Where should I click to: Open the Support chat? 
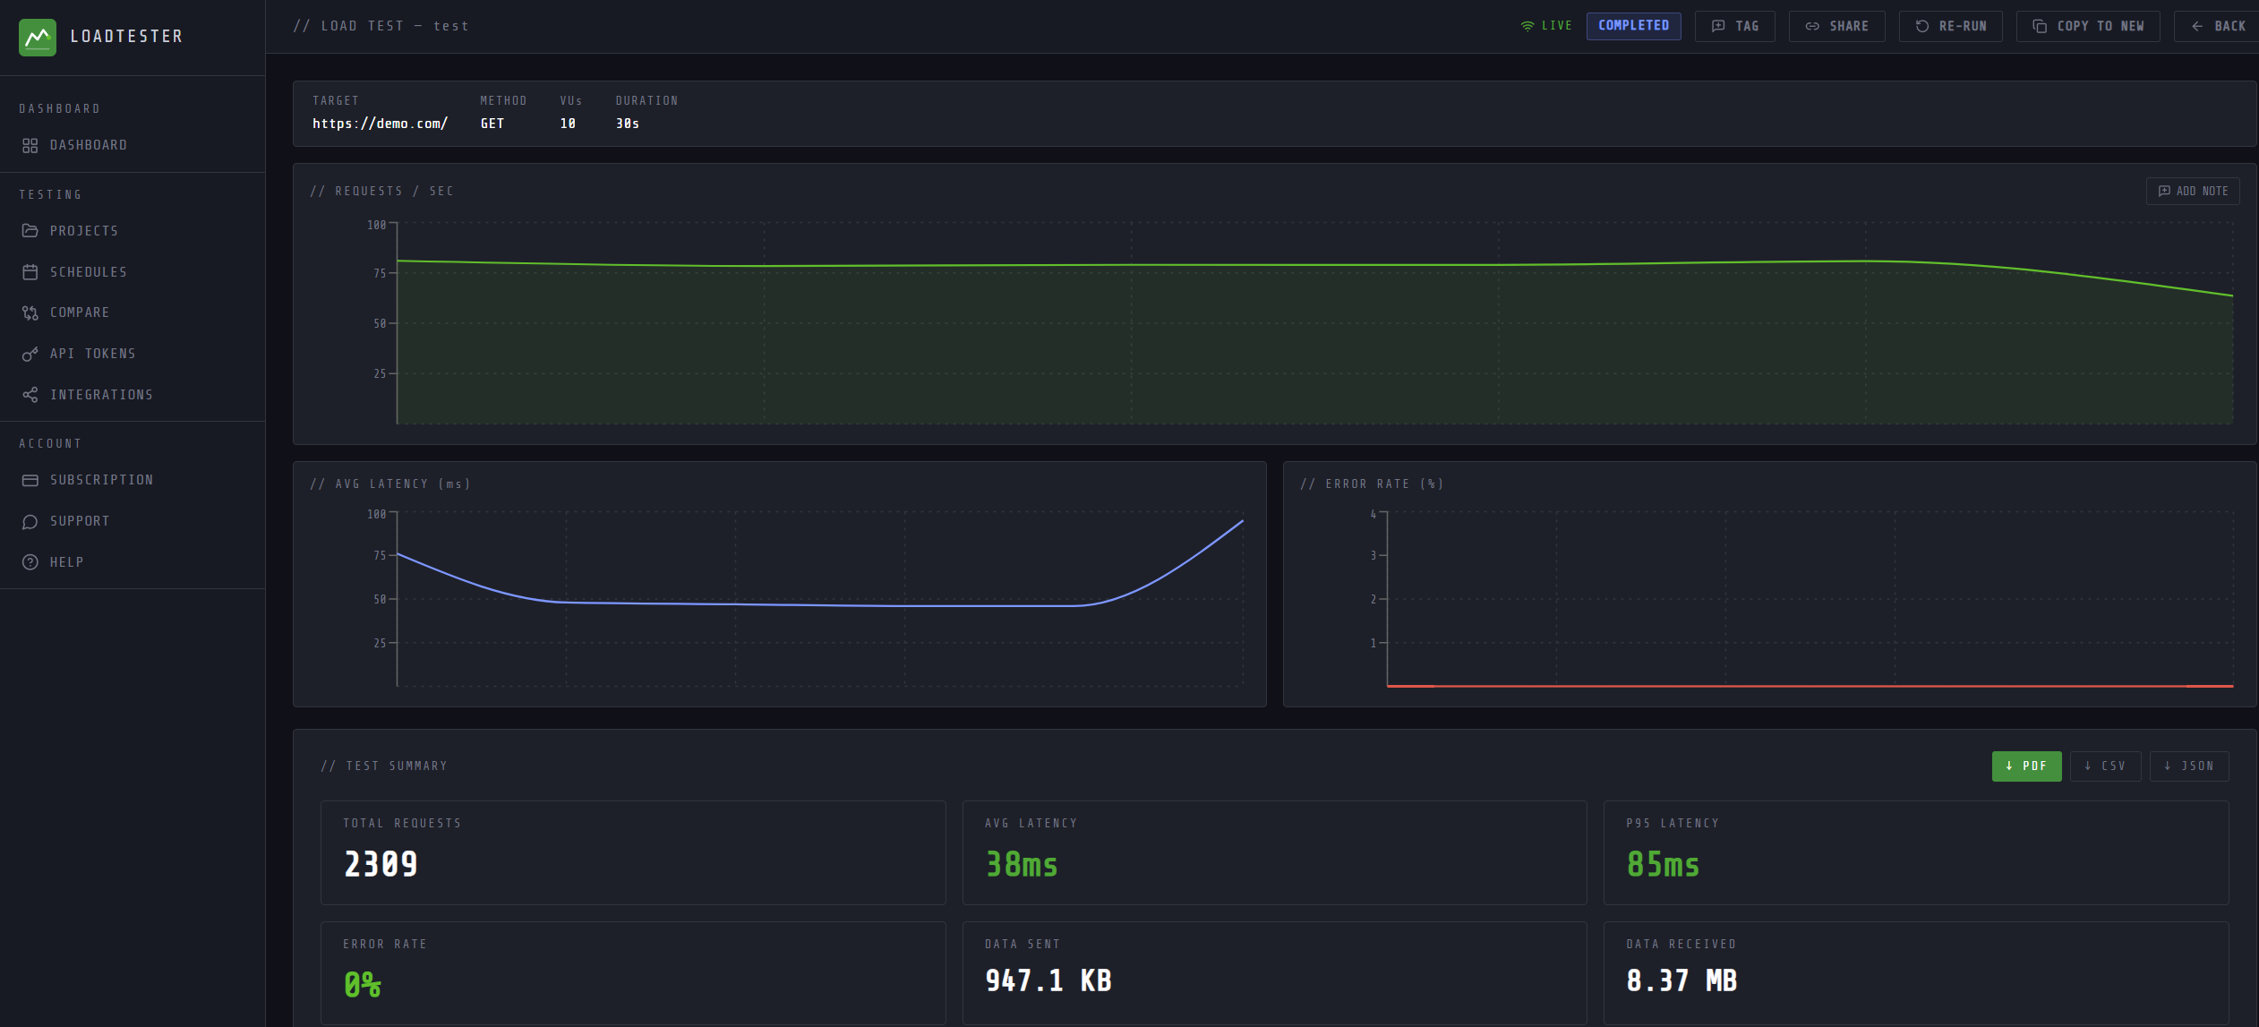[80, 520]
